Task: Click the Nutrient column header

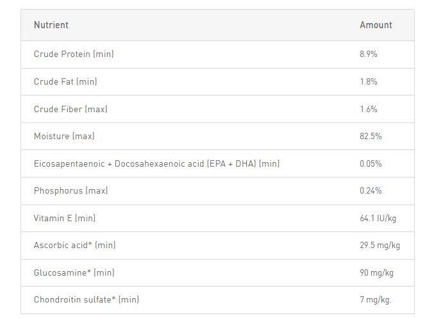Action: 51,25
